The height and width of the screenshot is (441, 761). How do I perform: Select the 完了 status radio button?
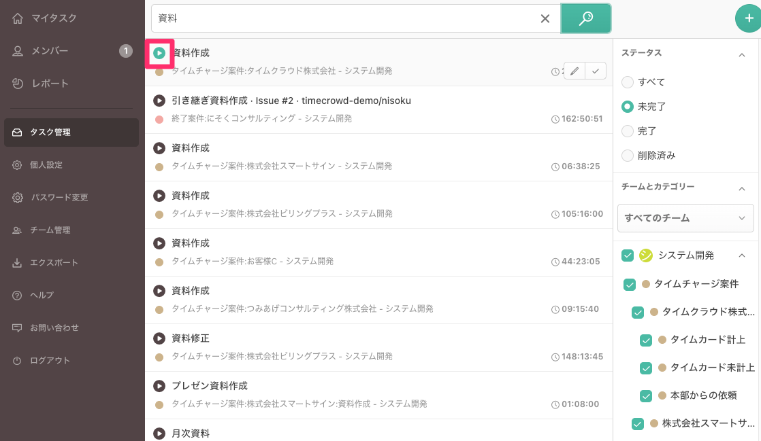click(x=627, y=131)
